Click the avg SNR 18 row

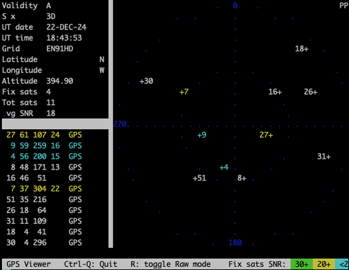[28, 113]
